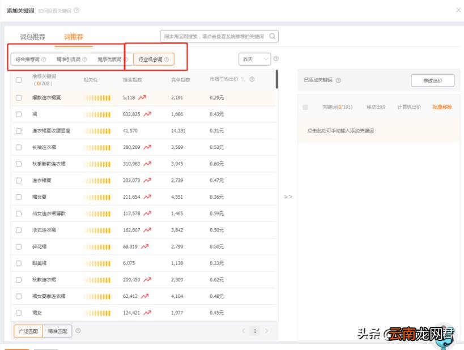Click the competition index value 14,331
This screenshot has width=464, height=350.
178,130
